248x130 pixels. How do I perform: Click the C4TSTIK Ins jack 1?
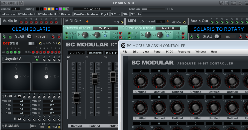[8, 52]
